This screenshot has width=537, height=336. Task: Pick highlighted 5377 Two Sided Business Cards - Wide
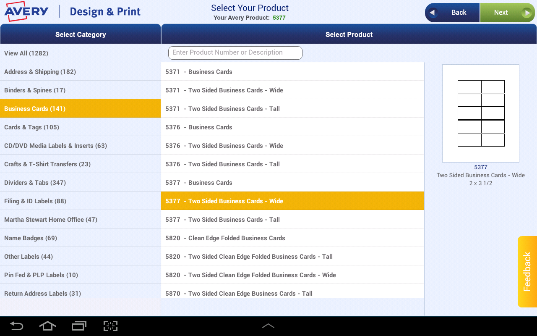[292, 201]
